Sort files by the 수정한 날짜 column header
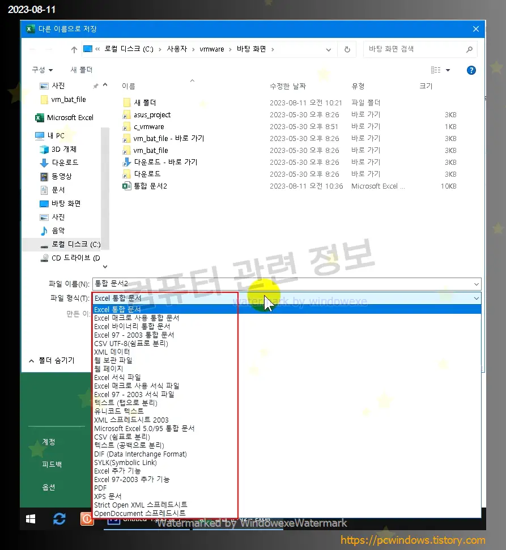506x550 pixels. click(288, 86)
